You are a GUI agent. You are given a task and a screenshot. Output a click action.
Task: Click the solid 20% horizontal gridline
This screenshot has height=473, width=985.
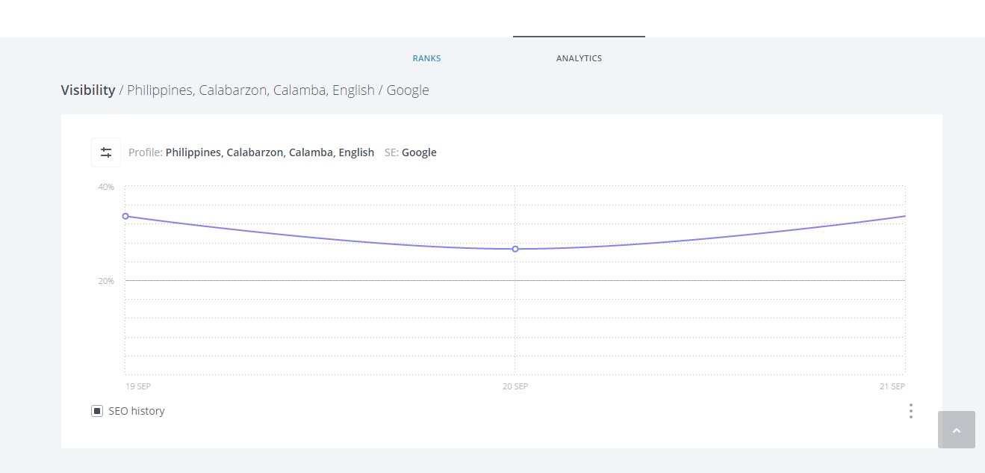tap(321, 280)
